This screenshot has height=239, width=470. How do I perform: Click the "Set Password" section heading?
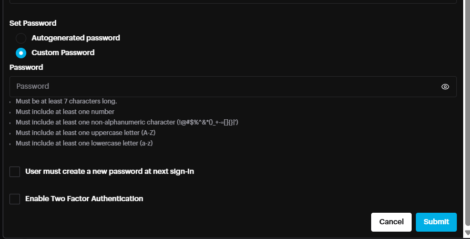(x=33, y=24)
